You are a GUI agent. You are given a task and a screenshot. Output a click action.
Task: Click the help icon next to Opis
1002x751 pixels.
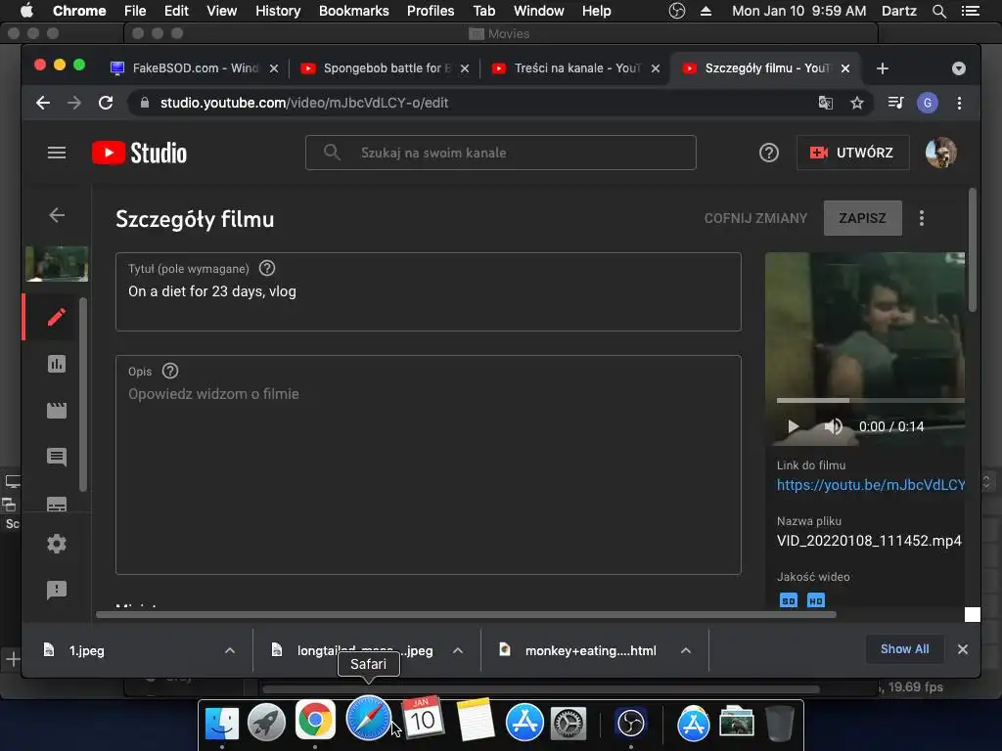(x=170, y=371)
